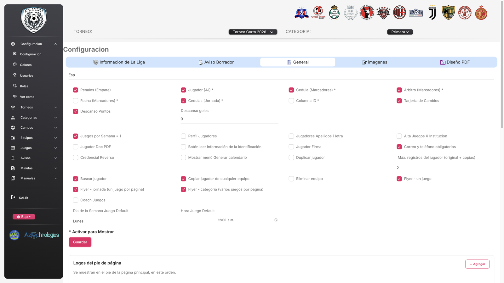Click the Tuzos team logo
The width and height of the screenshot is (504, 283).
coord(416,13)
